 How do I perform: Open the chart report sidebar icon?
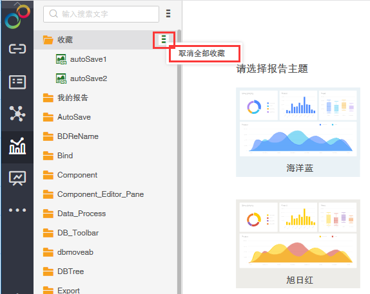(17, 146)
